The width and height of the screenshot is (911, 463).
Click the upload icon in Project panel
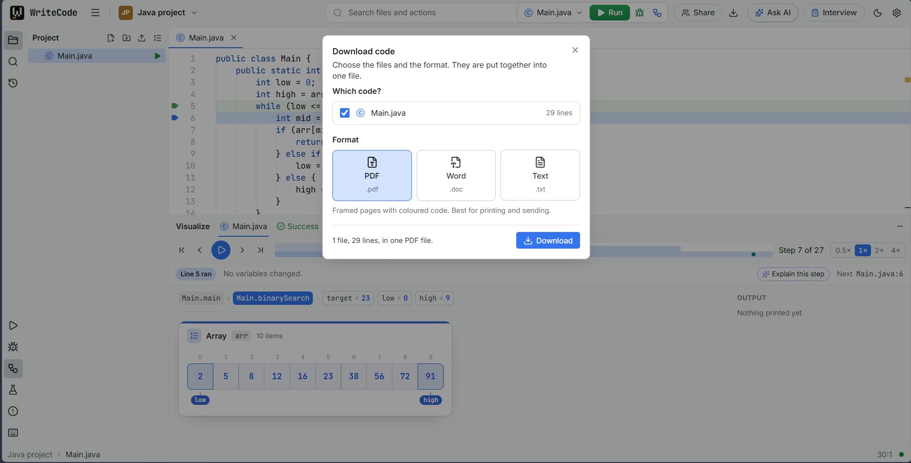click(142, 38)
